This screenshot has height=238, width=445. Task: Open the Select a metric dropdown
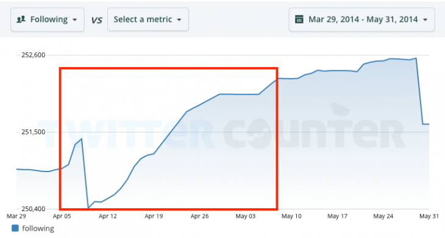[x=148, y=20]
